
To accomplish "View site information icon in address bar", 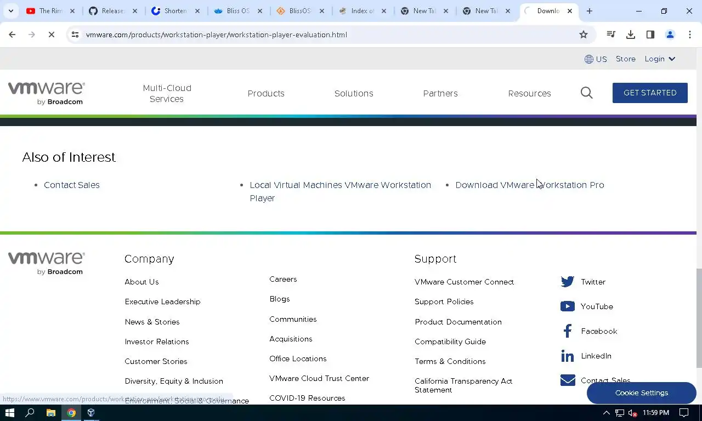I will (x=75, y=35).
